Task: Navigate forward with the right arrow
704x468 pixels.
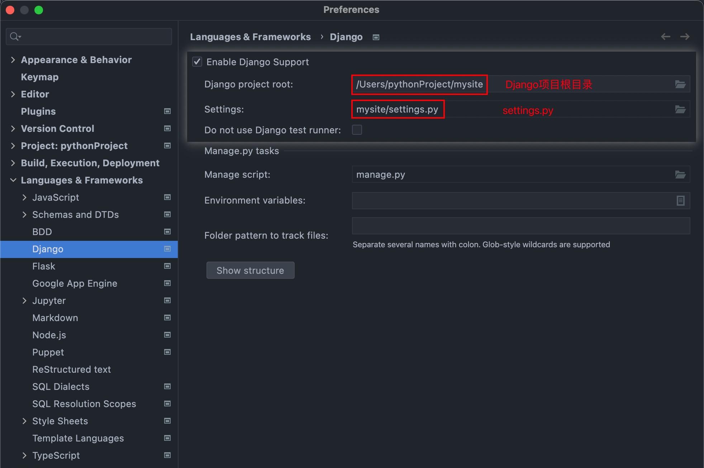Action: (685, 37)
